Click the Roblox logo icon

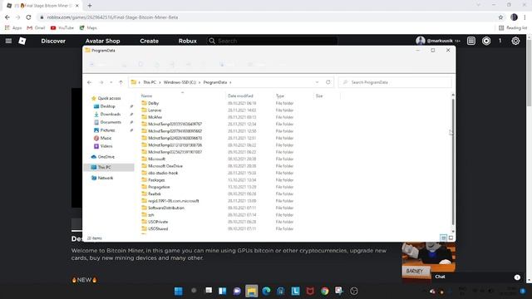22,41
